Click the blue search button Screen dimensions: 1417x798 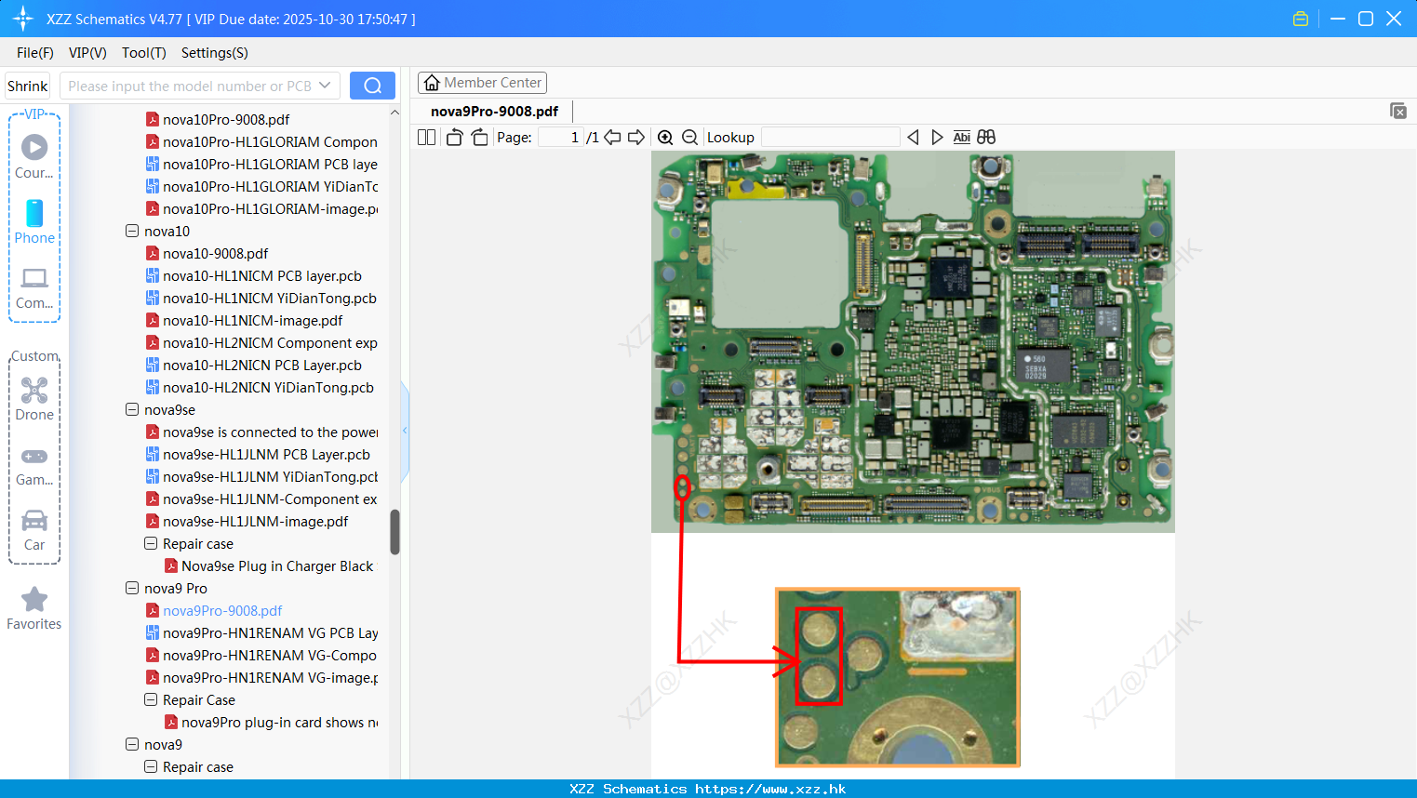click(372, 86)
